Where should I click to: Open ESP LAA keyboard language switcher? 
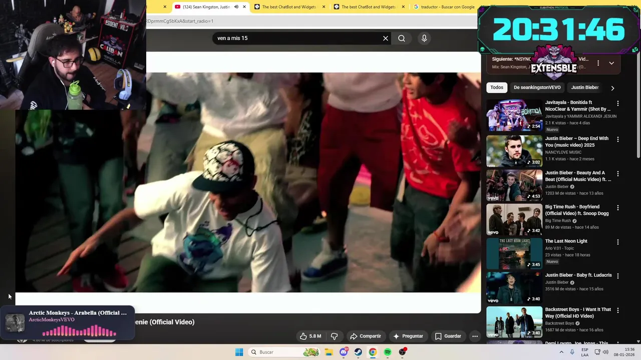(x=584, y=352)
